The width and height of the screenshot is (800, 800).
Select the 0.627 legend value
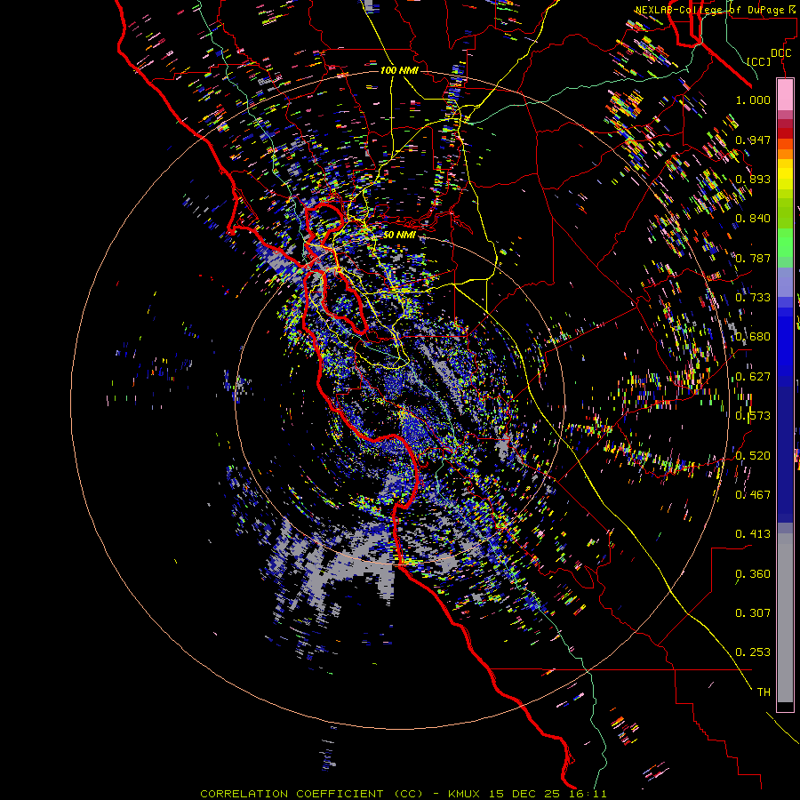pos(753,377)
